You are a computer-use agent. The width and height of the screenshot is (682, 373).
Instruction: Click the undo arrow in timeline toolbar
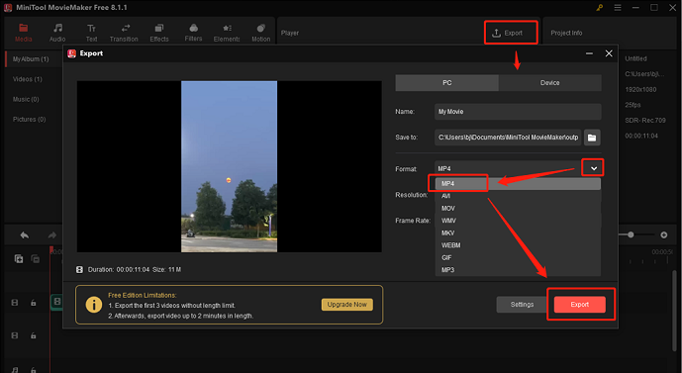[x=25, y=235]
